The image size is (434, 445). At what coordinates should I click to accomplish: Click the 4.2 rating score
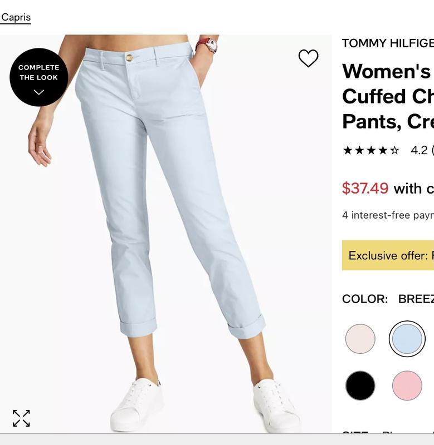point(419,150)
